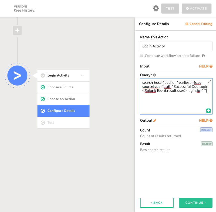Screen dimensions: 216x212
Task: Enable Continue workflow on step failure checkbox
Action: pyautogui.click(x=142, y=56)
